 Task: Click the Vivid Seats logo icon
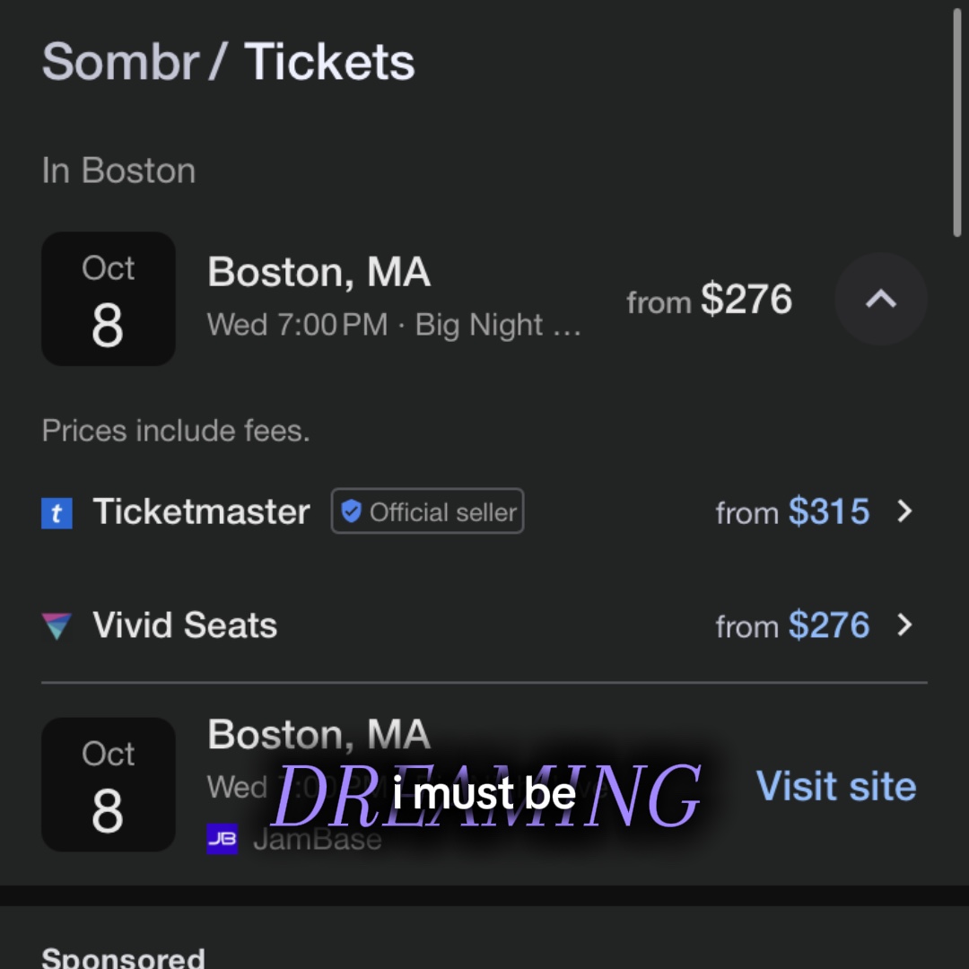[x=57, y=625]
